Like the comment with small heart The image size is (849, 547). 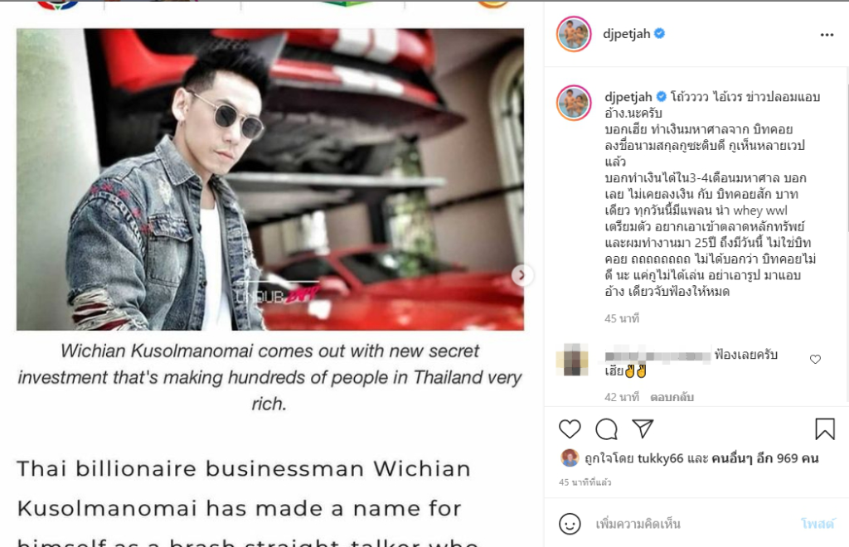[815, 359]
